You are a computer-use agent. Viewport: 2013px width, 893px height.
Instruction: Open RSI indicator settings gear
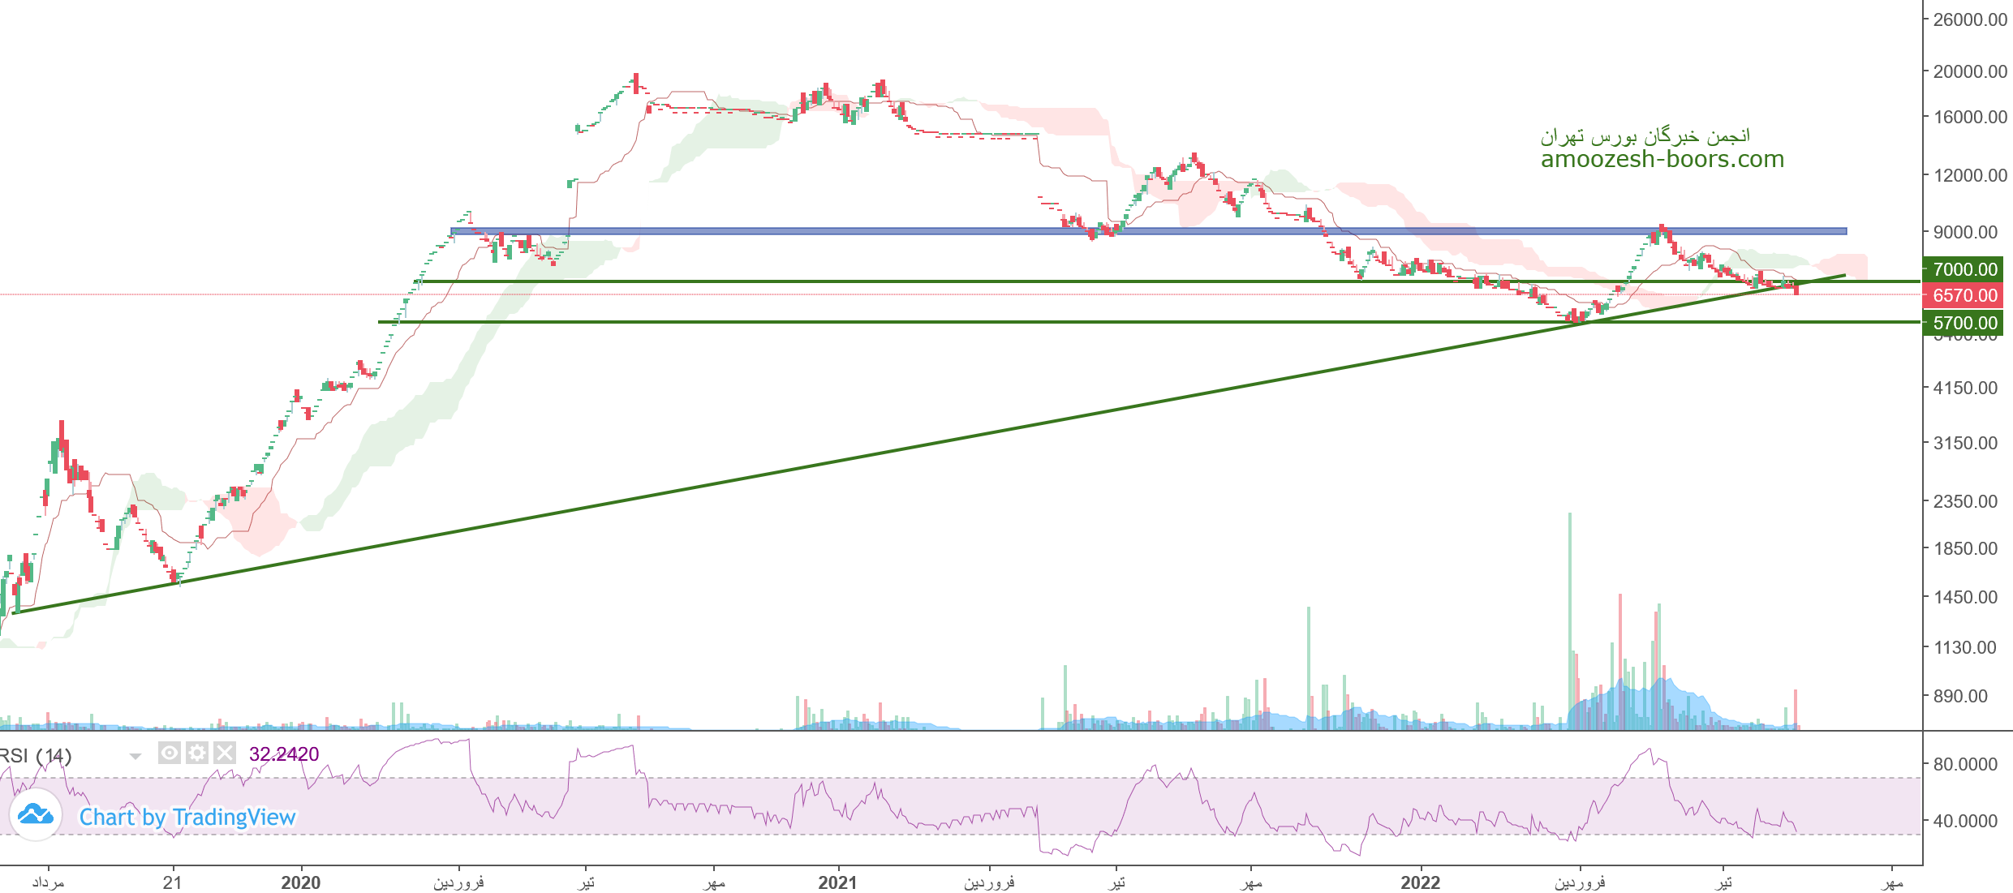pyautogui.click(x=197, y=753)
